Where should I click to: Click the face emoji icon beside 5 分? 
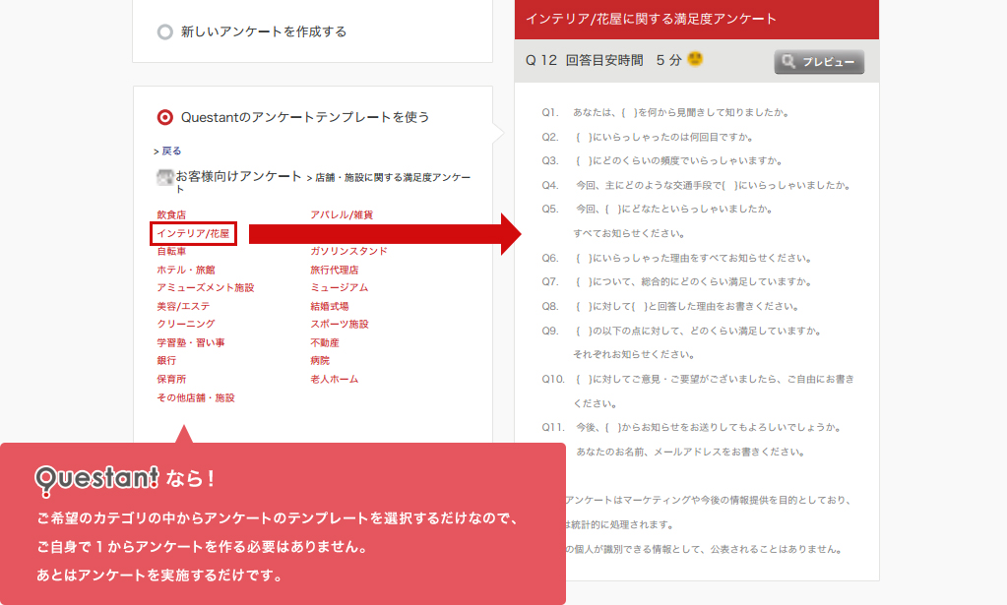695,59
